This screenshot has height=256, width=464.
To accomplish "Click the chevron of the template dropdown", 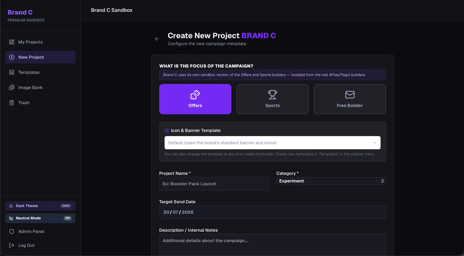I will [x=375, y=143].
